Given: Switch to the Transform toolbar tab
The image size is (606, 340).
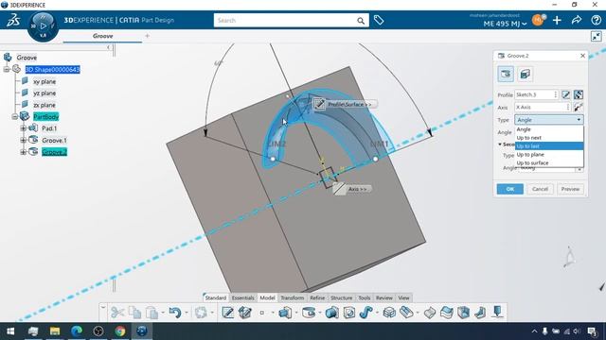Looking at the screenshot, I should coord(293,297).
